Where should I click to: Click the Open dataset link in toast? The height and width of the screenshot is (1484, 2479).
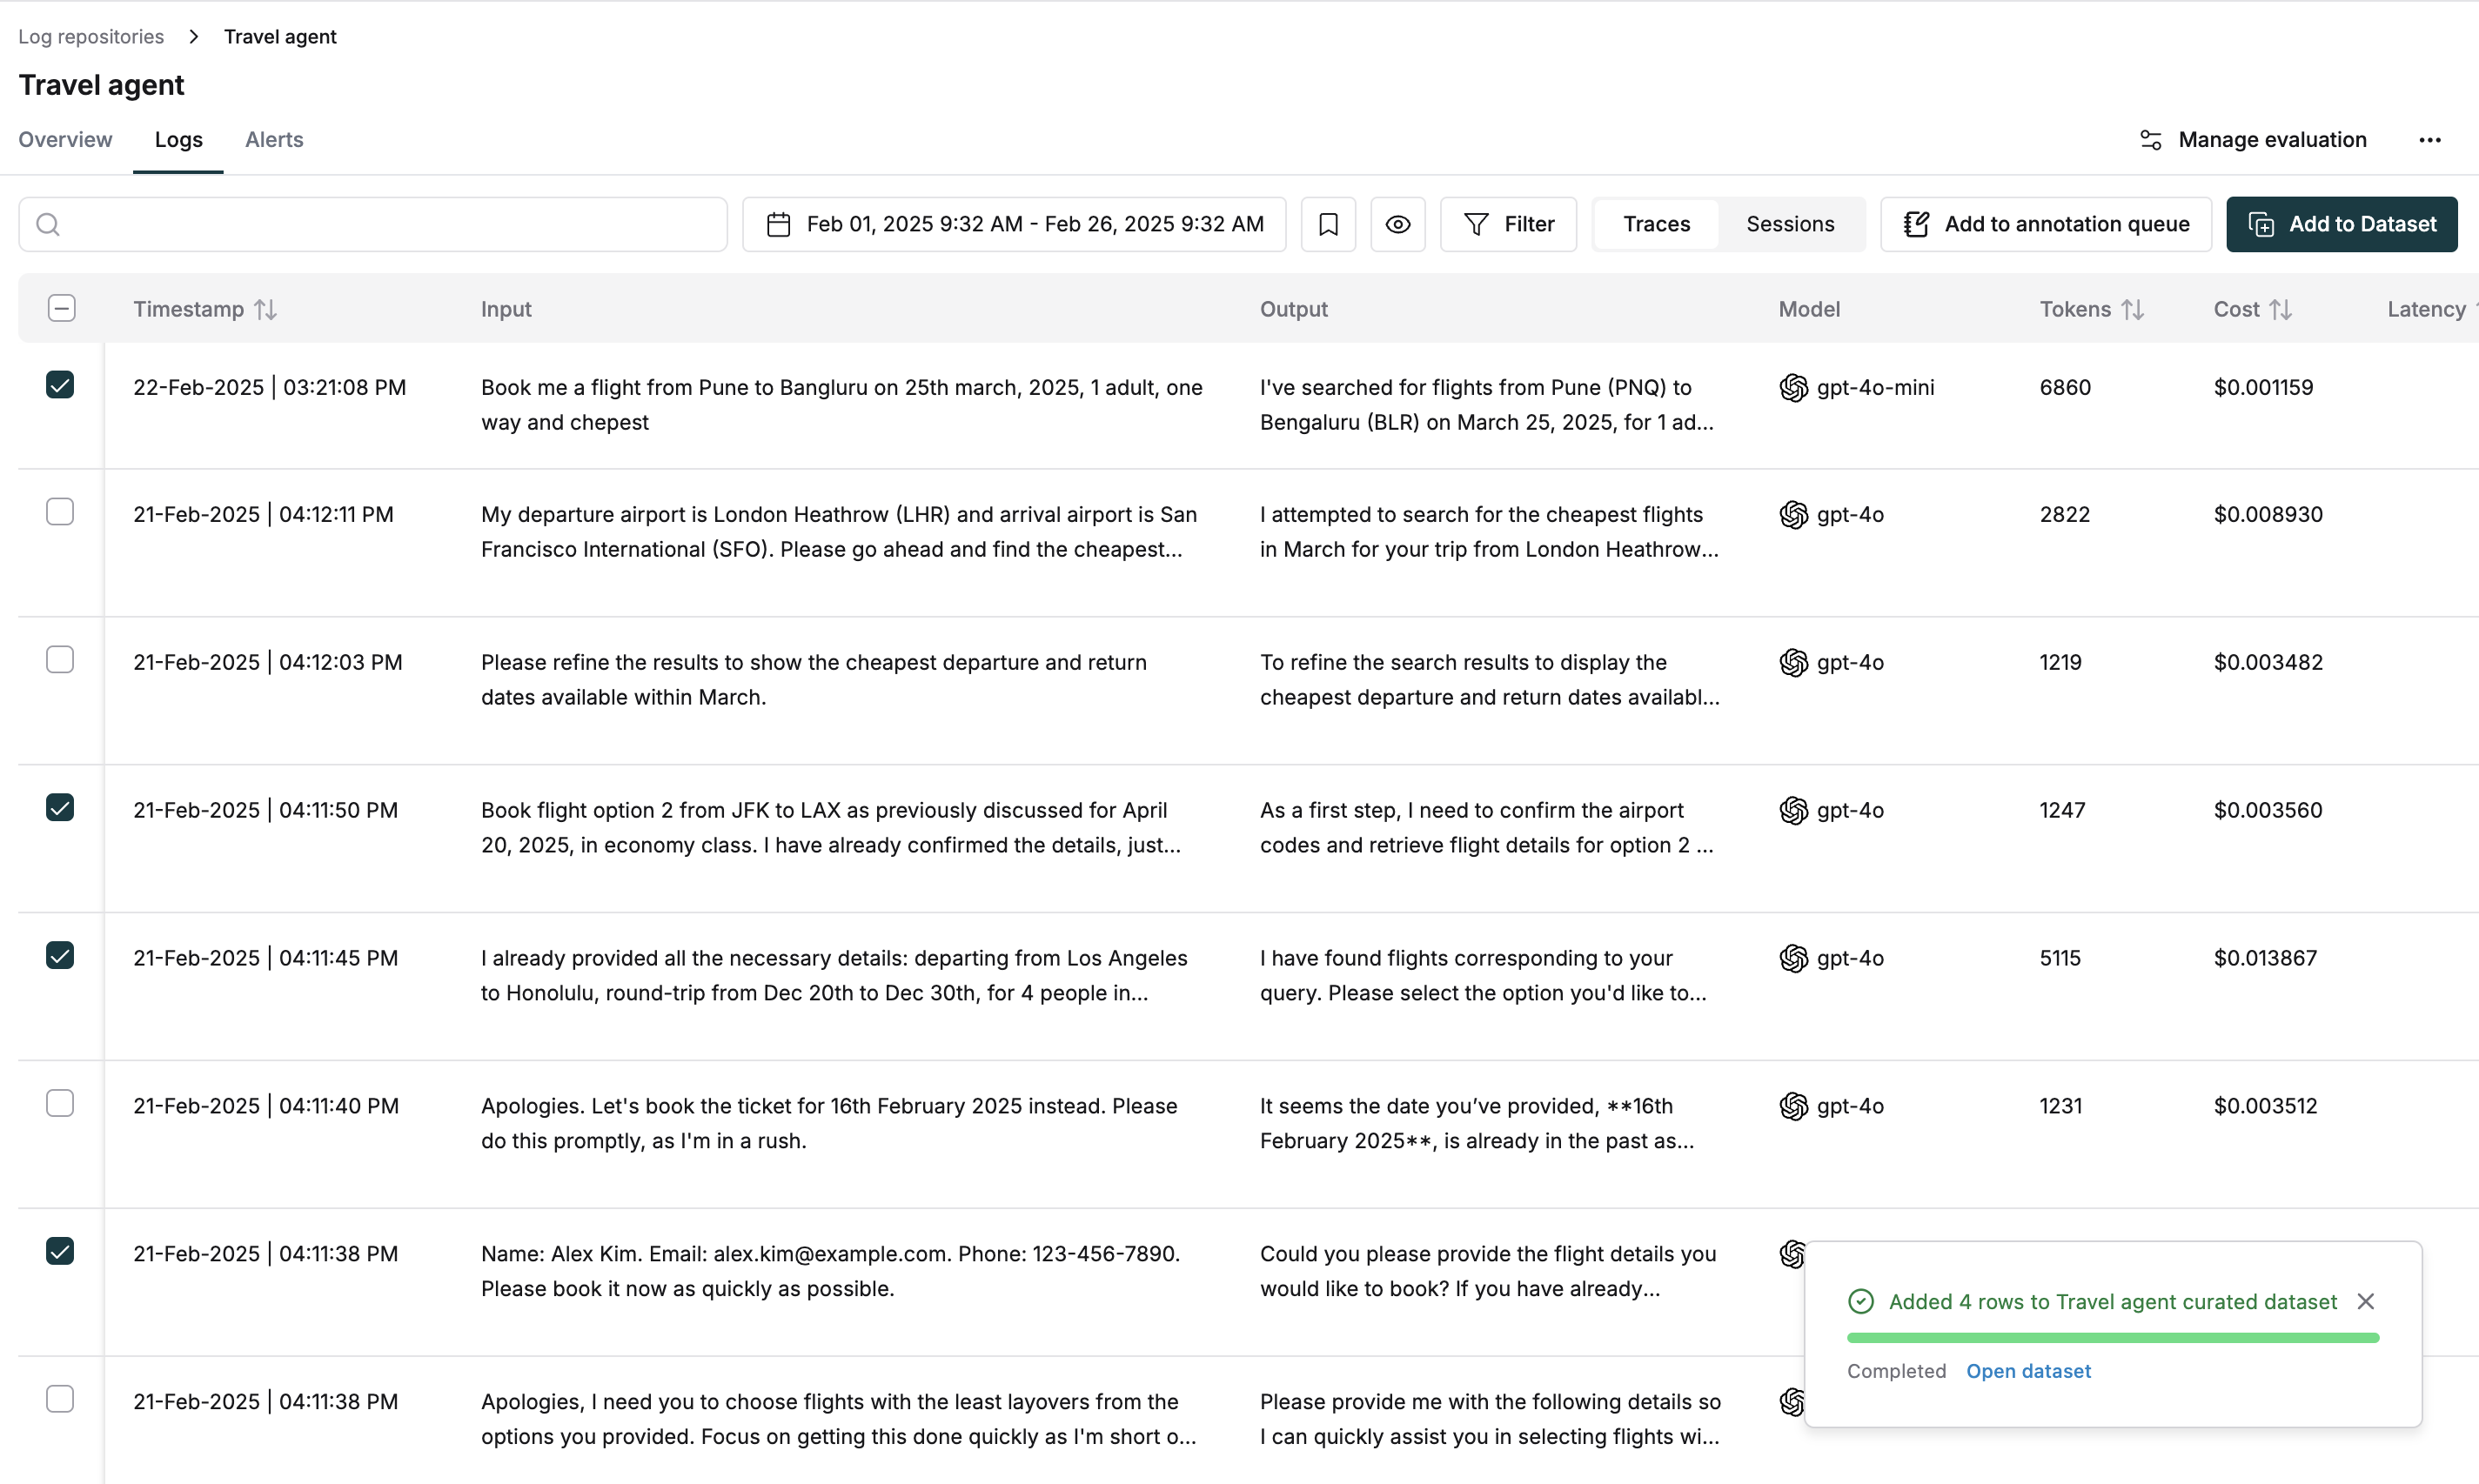coord(2028,1371)
